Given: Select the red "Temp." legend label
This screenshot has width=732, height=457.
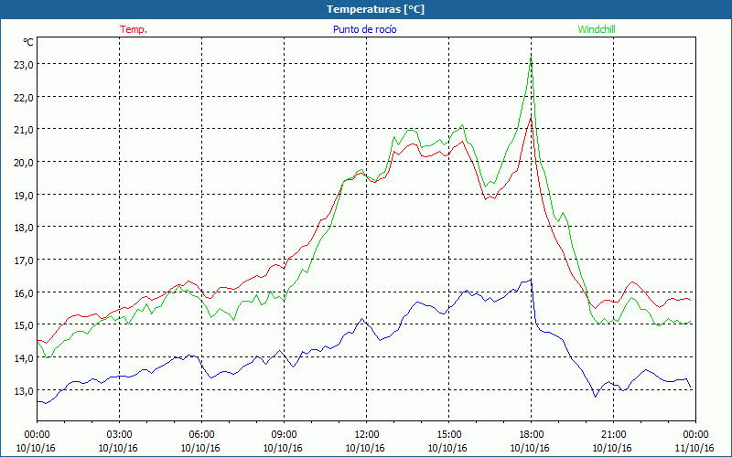Looking at the screenshot, I should tap(134, 29).
